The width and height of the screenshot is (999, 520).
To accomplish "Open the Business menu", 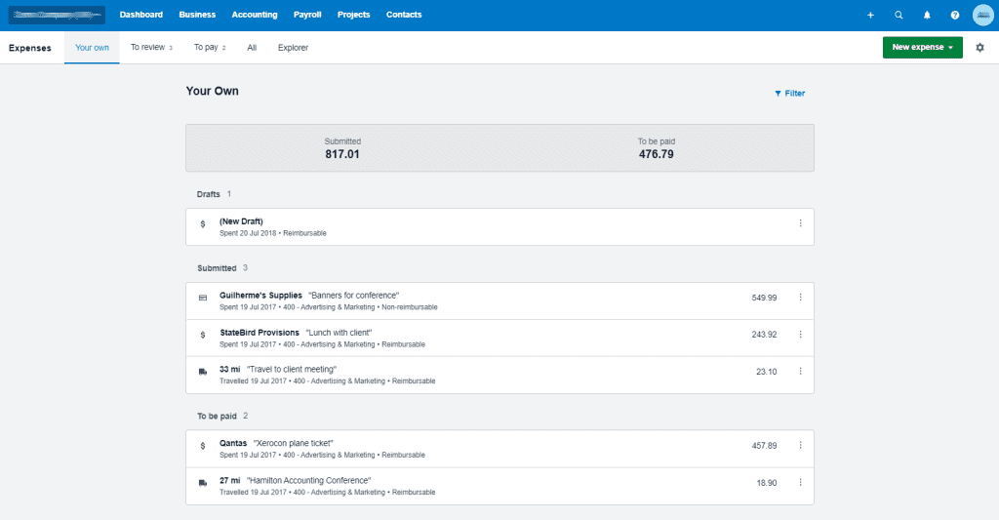I will click(x=197, y=15).
